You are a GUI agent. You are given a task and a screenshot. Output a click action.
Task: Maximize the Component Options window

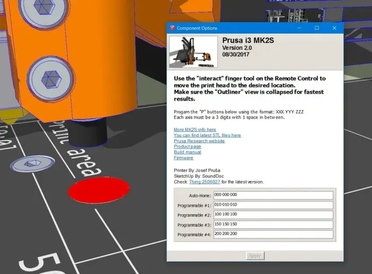(x=317, y=28)
